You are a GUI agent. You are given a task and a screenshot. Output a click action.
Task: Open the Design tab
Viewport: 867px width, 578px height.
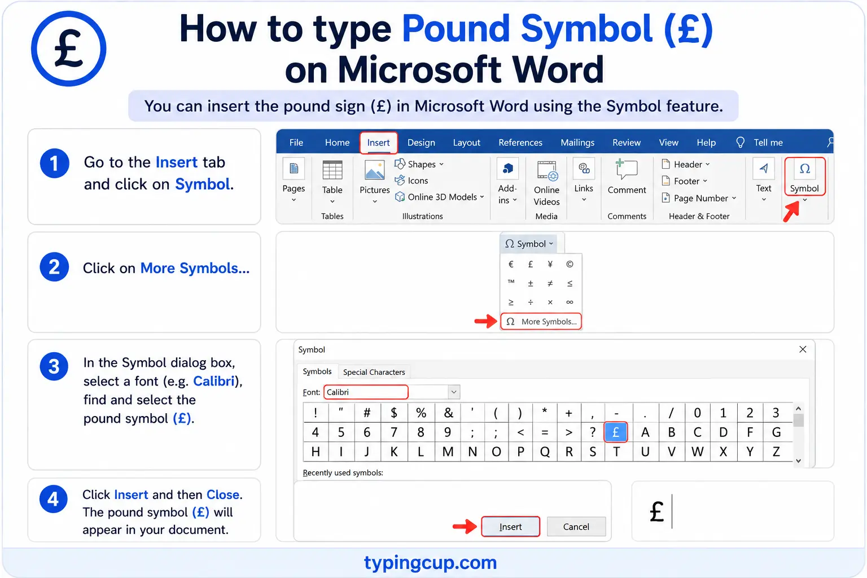click(x=421, y=143)
